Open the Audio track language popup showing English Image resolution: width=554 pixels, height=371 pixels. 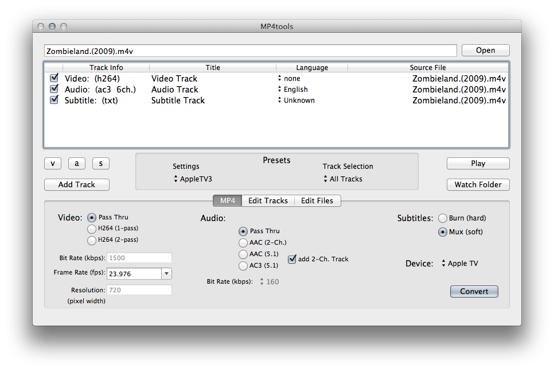coord(293,89)
